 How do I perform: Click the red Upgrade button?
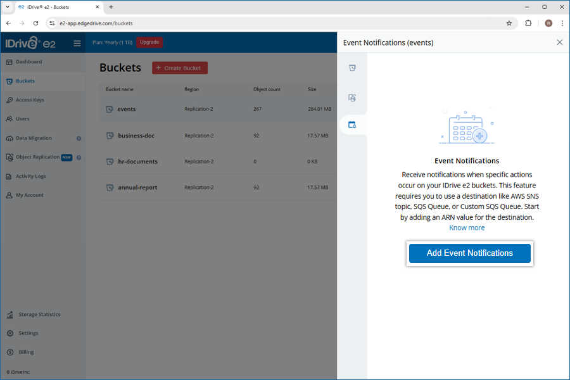(x=149, y=42)
